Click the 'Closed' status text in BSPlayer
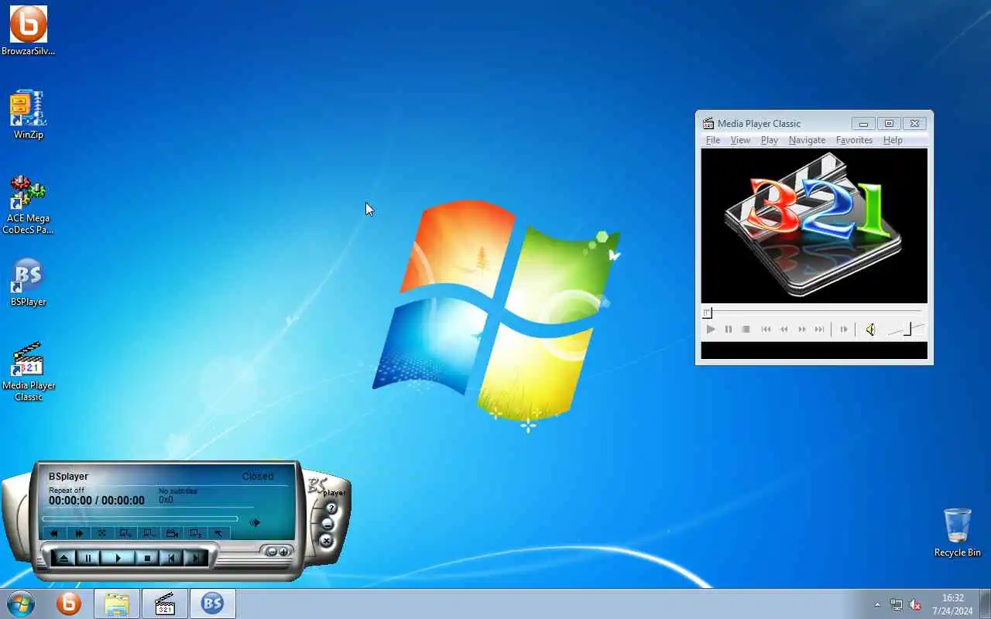Image resolution: width=991 pixels, height=619 pixels. click(258, 477)
